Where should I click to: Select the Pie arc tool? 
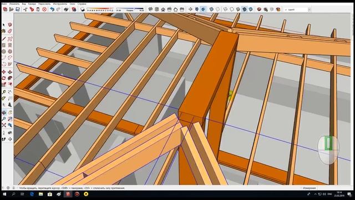(x=10, y=64)
